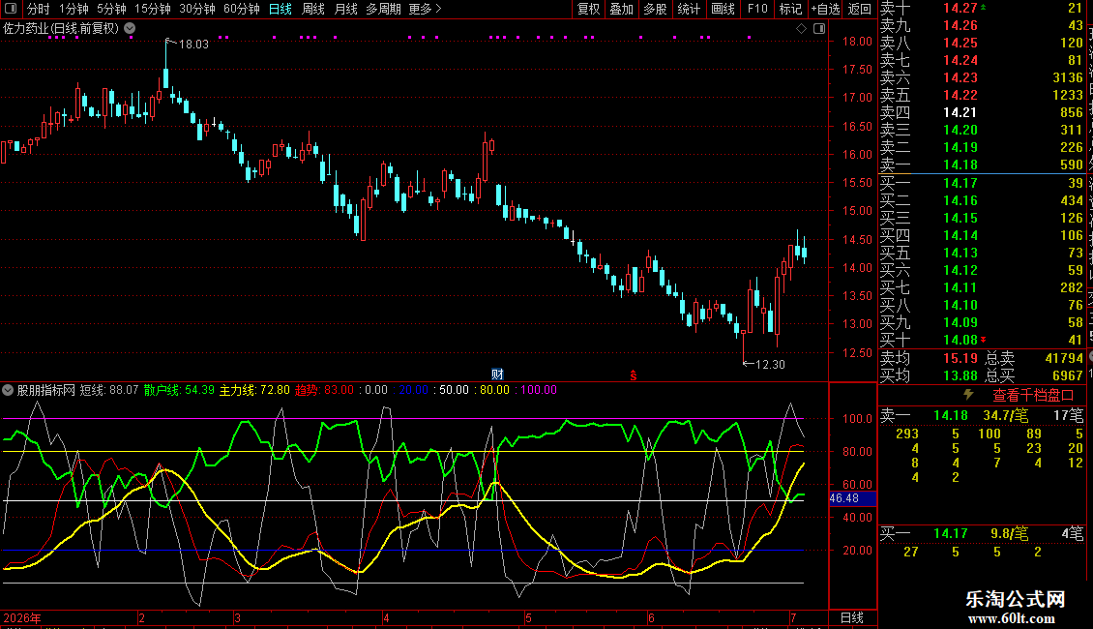
Task: Open the 复权 adjustment menu
Action: point(588,9)
